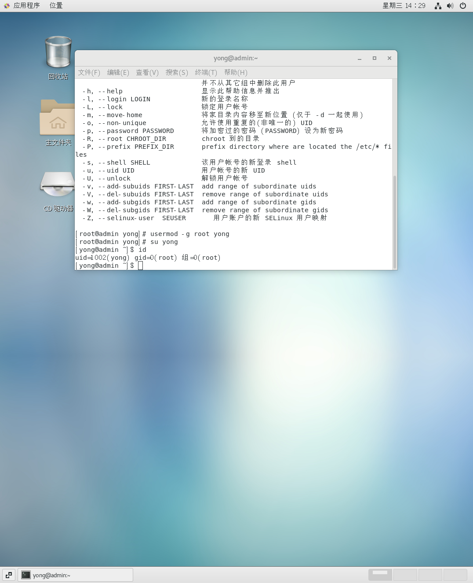Viewport: 473px width, 583px height.
Task: Open the 查看(V) menu
Action: click(x=147, y=72)
